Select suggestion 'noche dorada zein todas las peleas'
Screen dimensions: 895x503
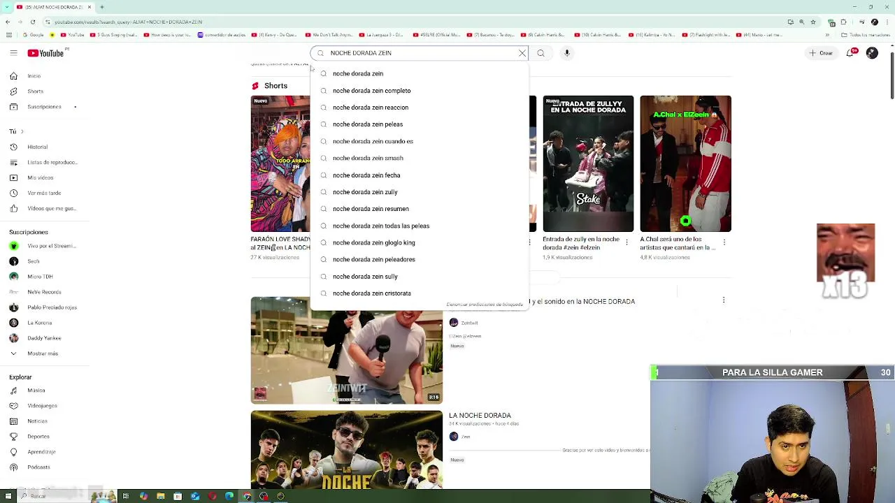click(x=420, y=226)
